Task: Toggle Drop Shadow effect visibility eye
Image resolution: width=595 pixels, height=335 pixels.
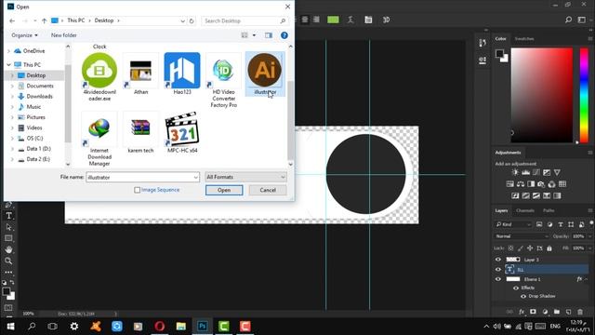Action: tap(523, 296)
